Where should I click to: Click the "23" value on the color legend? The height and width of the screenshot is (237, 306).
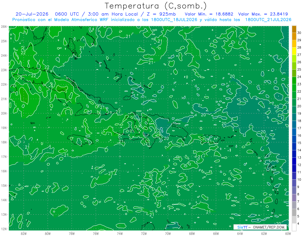[299, 84]
